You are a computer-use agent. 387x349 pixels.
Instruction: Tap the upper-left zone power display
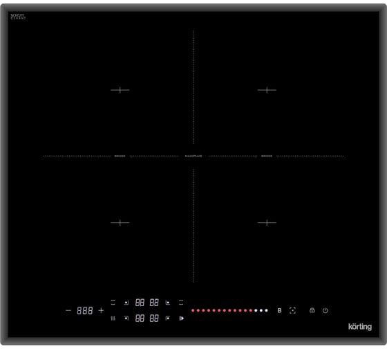point(140,303)
